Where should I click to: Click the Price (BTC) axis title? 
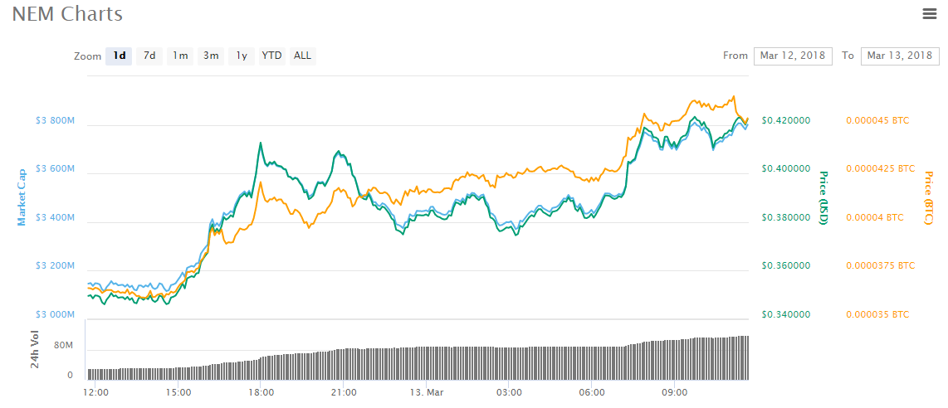(929, 198)
